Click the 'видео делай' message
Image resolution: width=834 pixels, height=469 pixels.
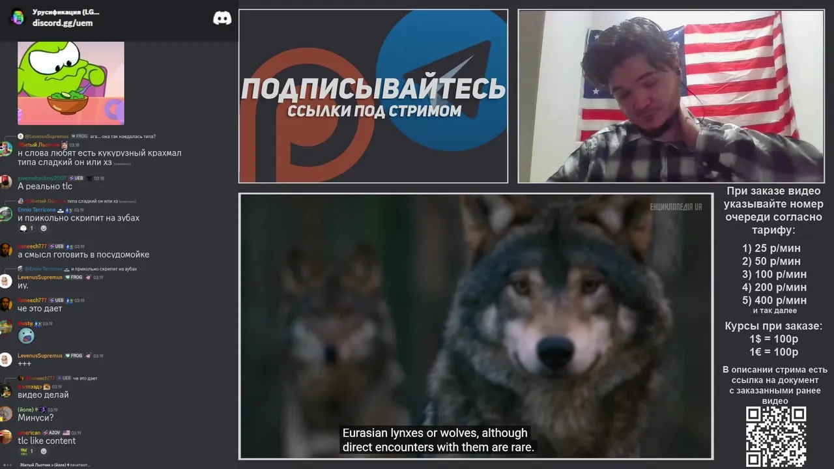[x=43, y=395]
